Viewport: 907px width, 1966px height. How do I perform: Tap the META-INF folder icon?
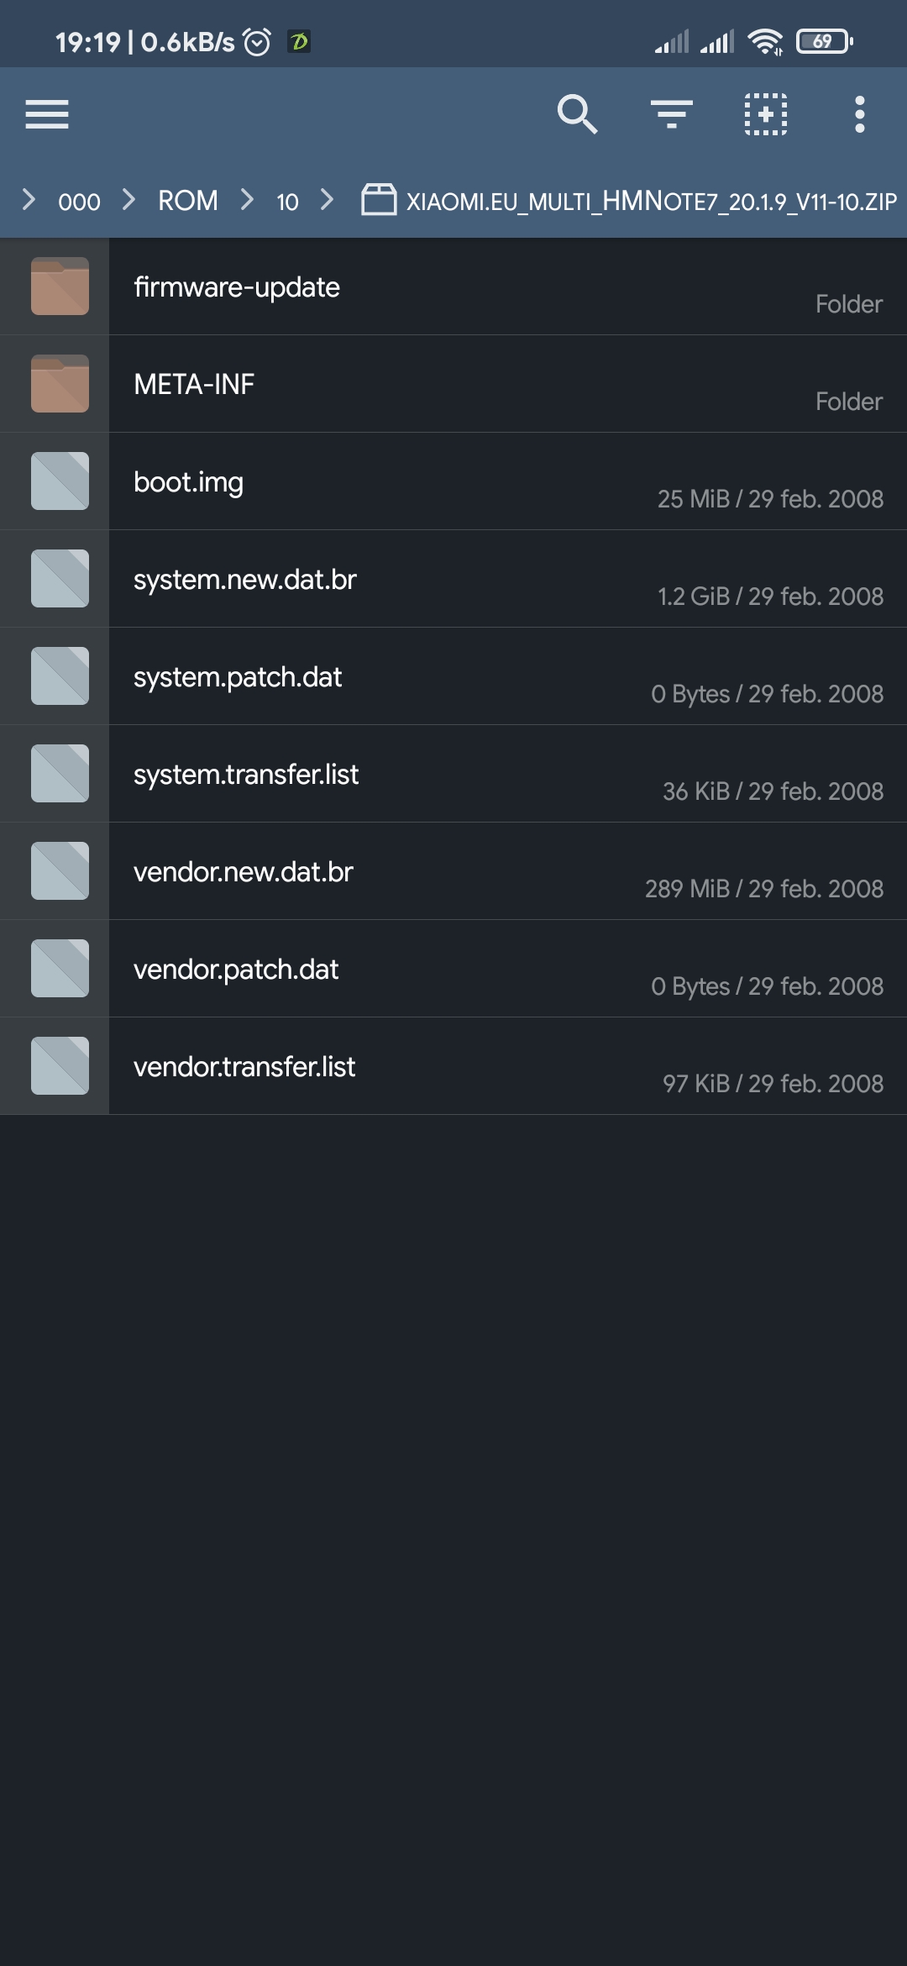pyautogui.click(x=60, y=384)
